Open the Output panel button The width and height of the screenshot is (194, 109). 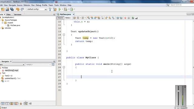pyautogui.click(x=4, y=108)
